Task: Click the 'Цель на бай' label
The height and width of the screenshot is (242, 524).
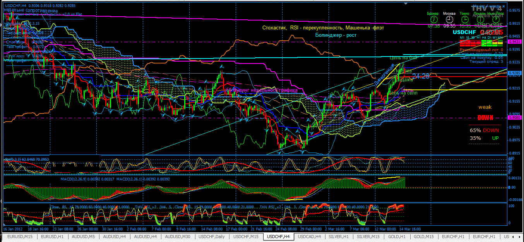Action: click(x=403, y=58)
